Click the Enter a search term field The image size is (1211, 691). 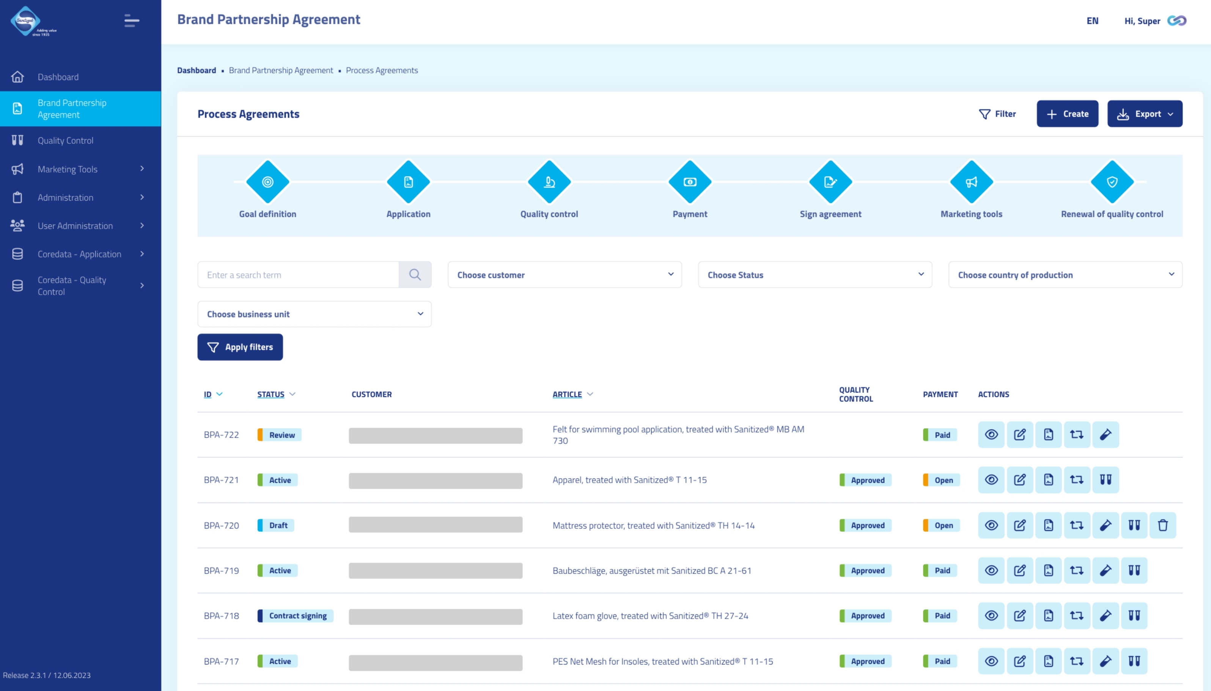coord(298,275)
